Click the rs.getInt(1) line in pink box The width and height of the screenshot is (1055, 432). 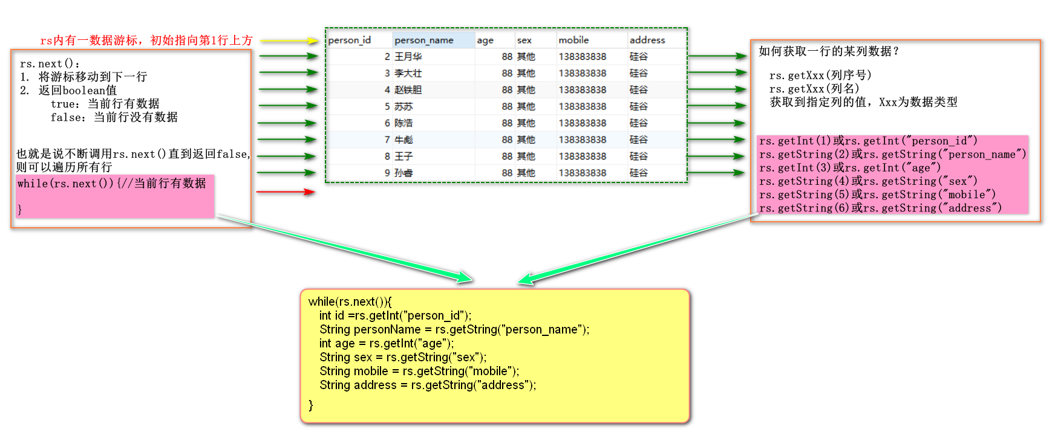click(x=868, y=141)
